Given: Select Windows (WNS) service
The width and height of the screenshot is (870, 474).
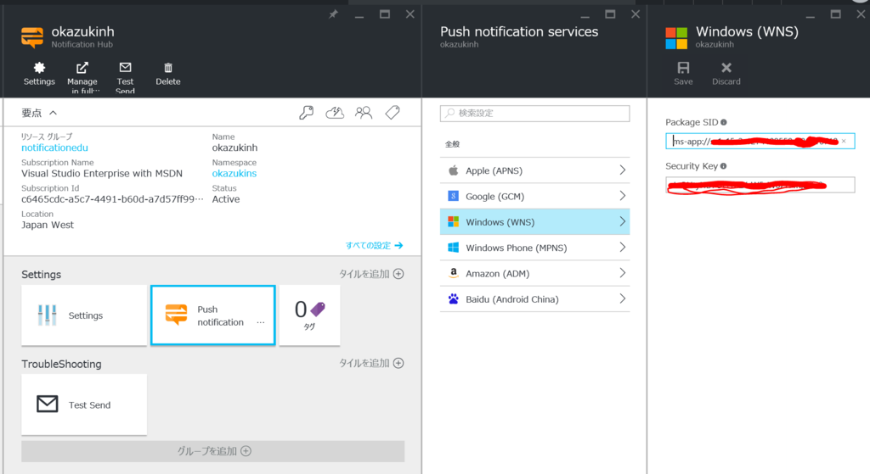Looking at the screenshot, I should pyautogui.click(x=535, y=222).
